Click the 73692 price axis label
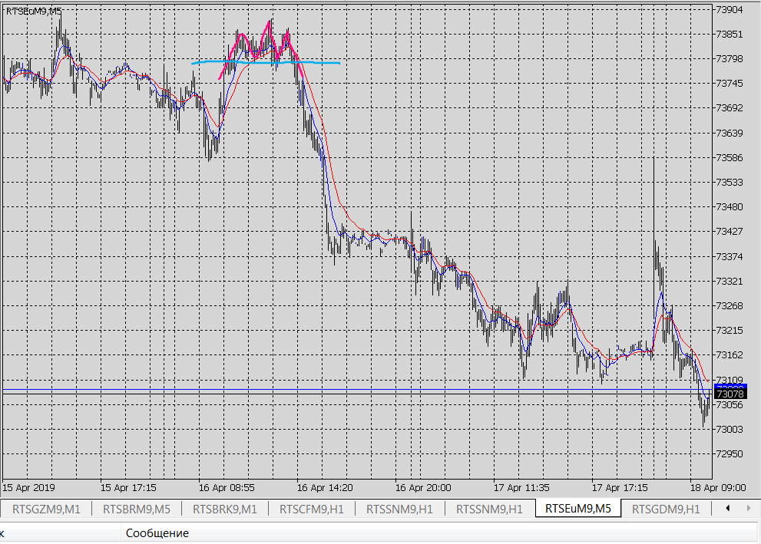761x544 pixels. (730, 108)
